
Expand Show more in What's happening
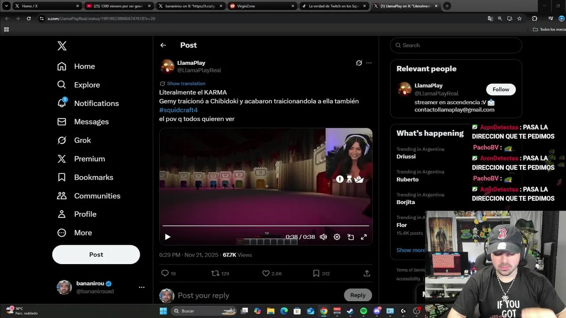(x=411, y=250)
